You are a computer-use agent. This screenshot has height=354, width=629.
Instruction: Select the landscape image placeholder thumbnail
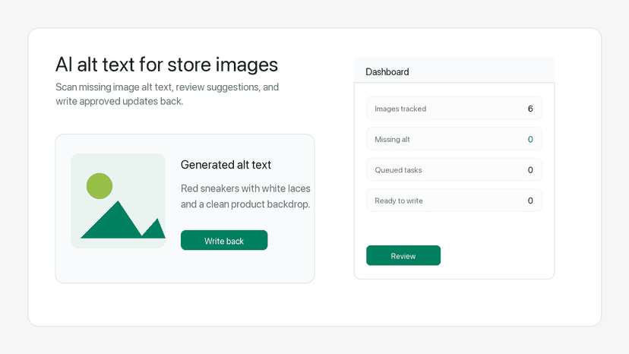[118, 201]
